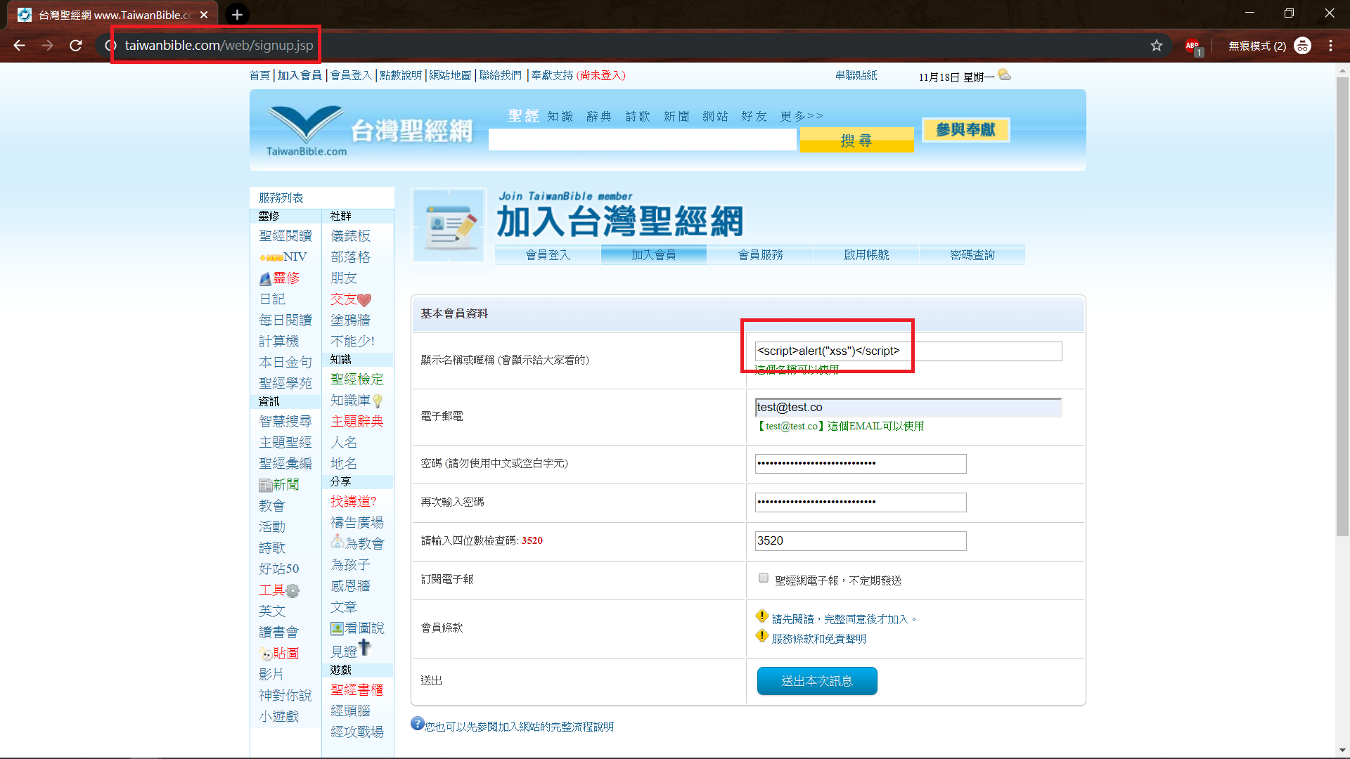This screenshot has height=759, width=1350.
Task: Open 主題辭典 red sidebar link
Action: (x=357, y=422)
